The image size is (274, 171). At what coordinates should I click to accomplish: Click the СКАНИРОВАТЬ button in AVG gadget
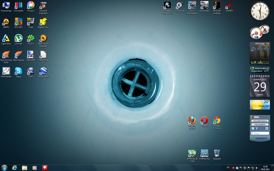(x=260, y=121)
